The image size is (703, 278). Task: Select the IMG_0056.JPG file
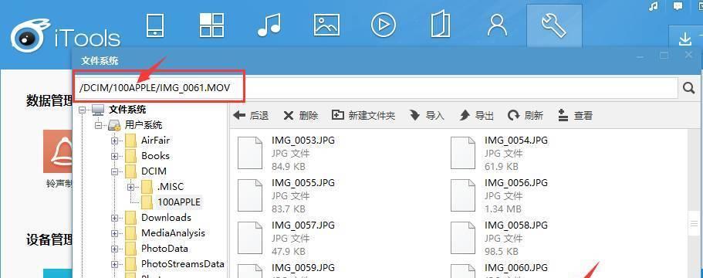pyautogui.click(x=499, y=195)
